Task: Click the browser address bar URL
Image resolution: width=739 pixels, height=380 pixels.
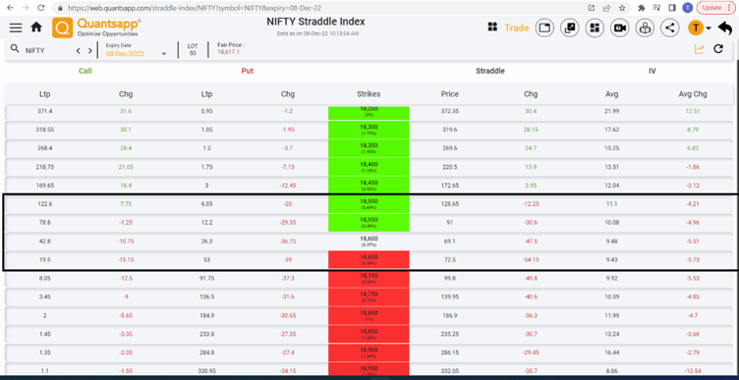Action: click(196, 8)
